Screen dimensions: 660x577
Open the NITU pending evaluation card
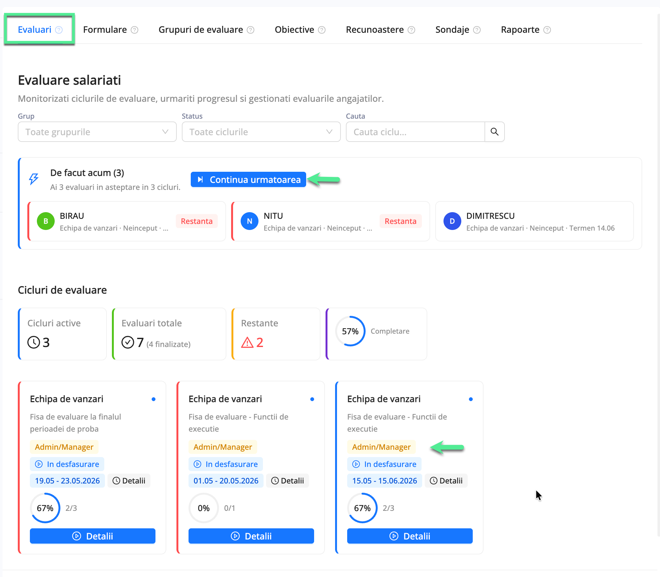click(x=331, y=221)
